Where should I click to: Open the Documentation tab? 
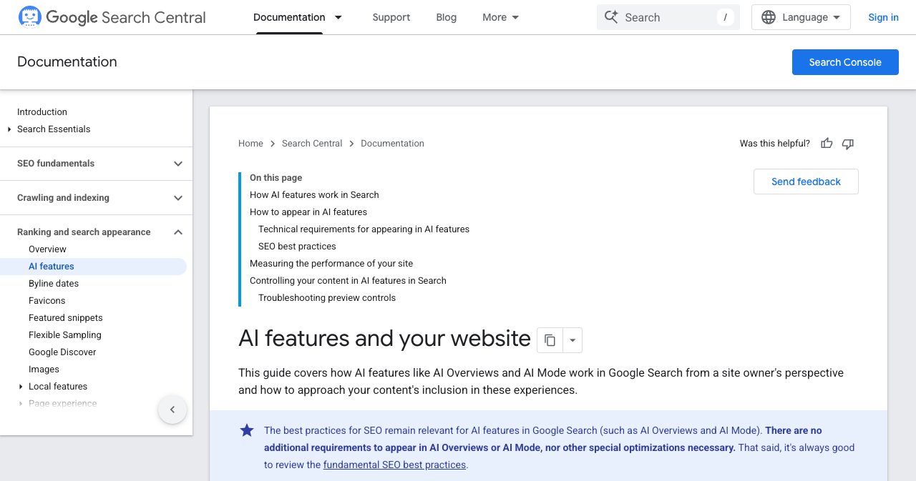pos(289,17)
